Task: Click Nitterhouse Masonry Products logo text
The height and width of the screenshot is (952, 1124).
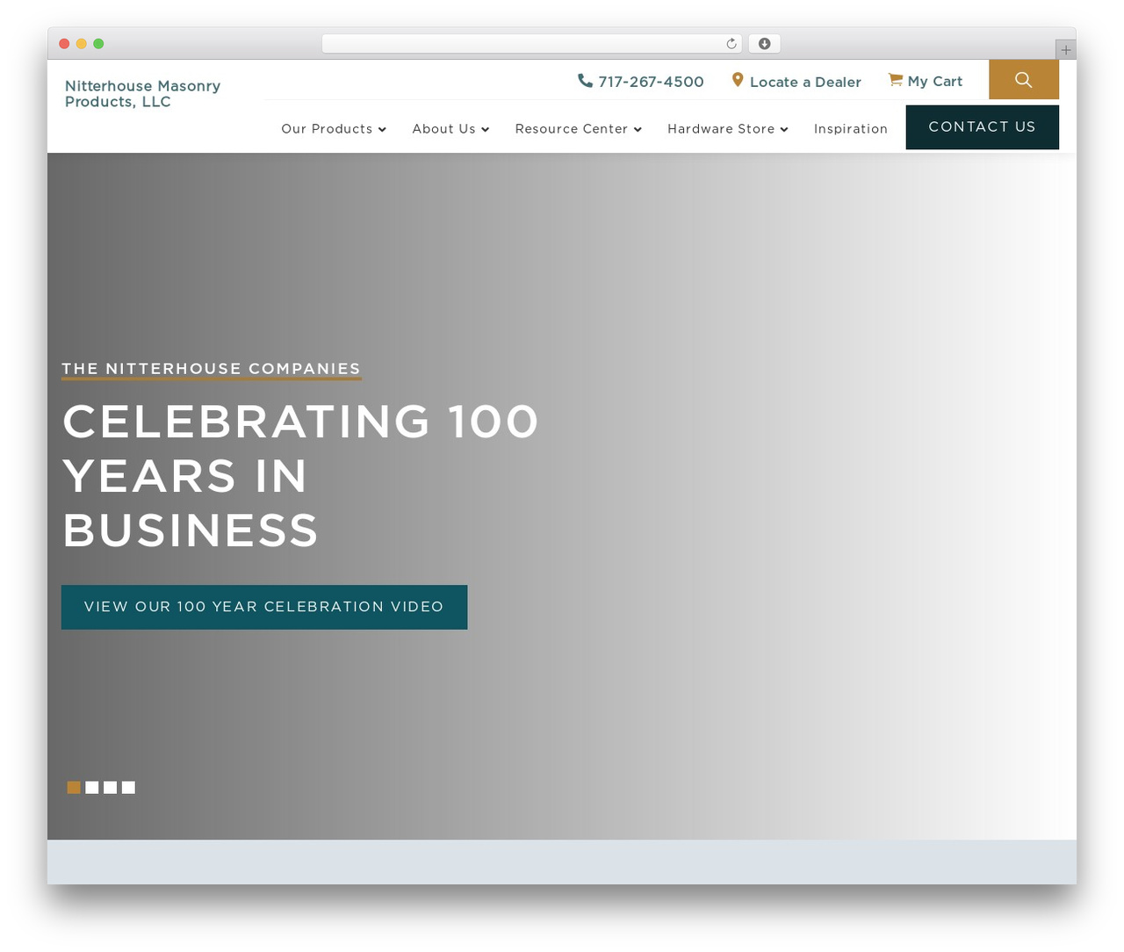Action: [x=142, y=94]
